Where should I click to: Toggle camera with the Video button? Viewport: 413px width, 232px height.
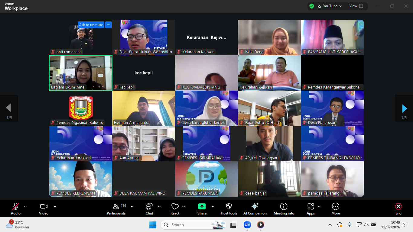(x=44, y=209)
